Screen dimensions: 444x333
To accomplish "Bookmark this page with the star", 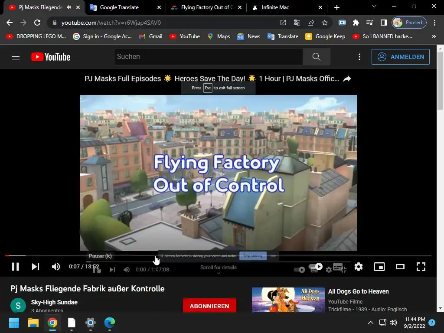I will [x=324, y=23].
